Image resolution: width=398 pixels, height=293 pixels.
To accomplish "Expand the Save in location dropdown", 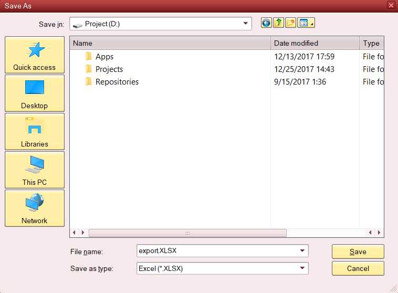I will (245, 23).
